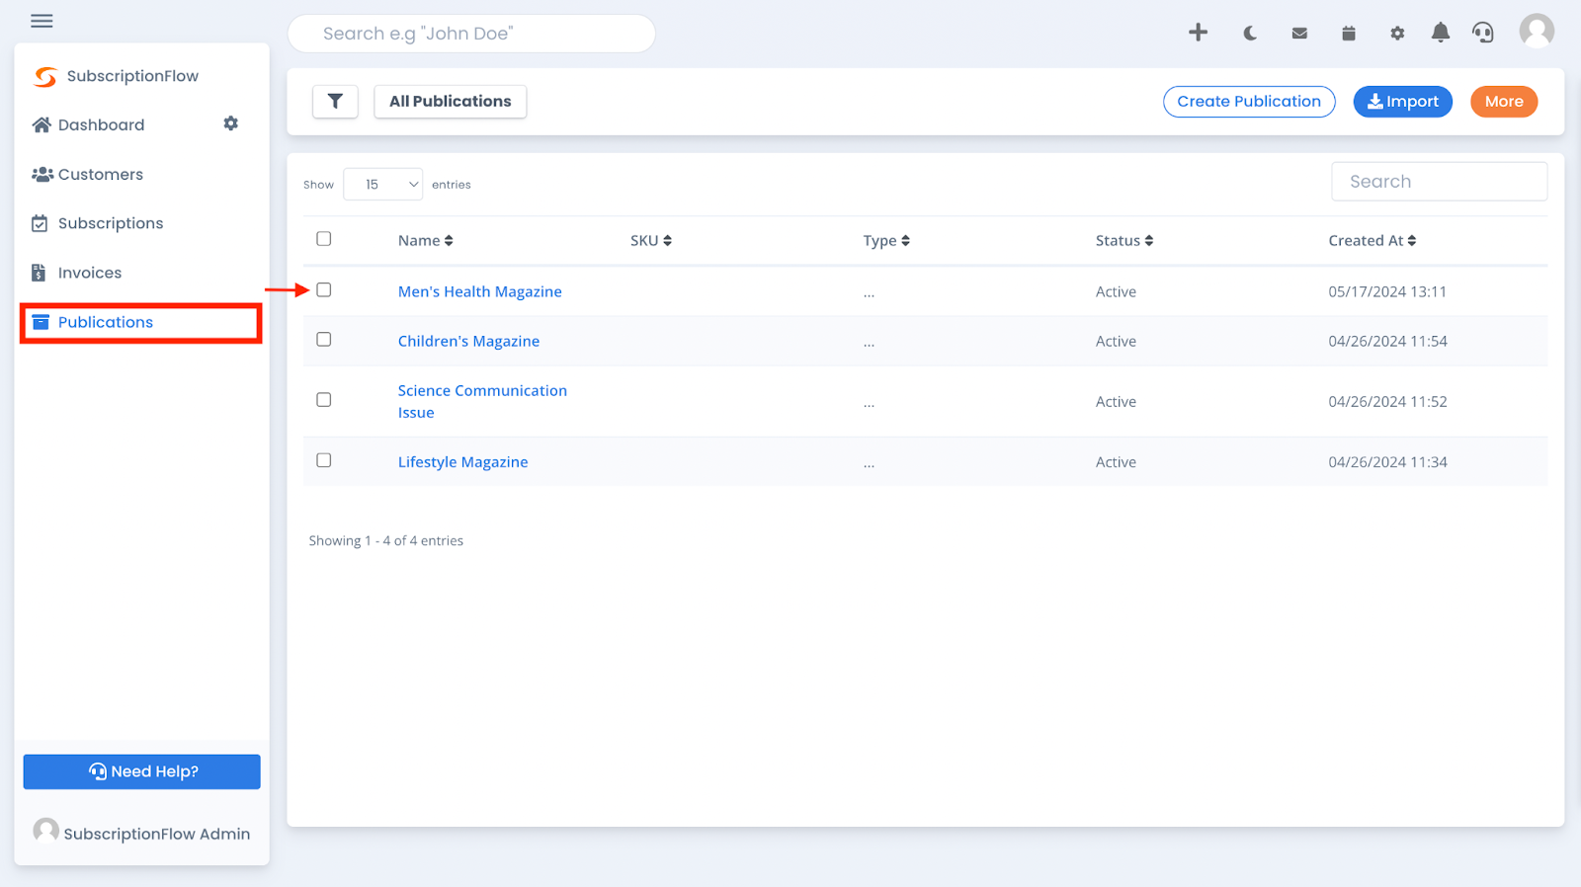Click the SubscriptionFlow Admin avatar in sidebar
The image size is (1581, 887).
pos(45,831)
